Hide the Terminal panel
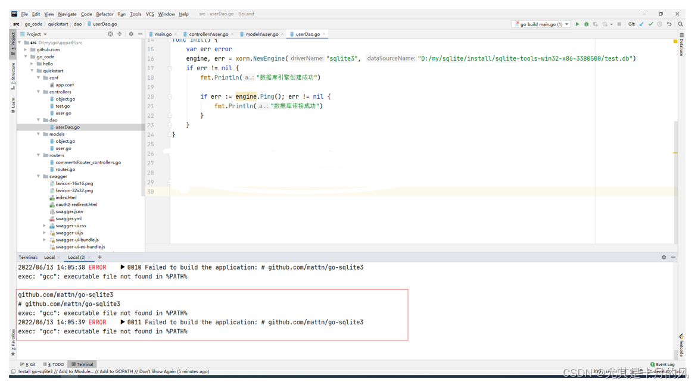The height and width of the screenshot is (385, 698). [673, 257]
